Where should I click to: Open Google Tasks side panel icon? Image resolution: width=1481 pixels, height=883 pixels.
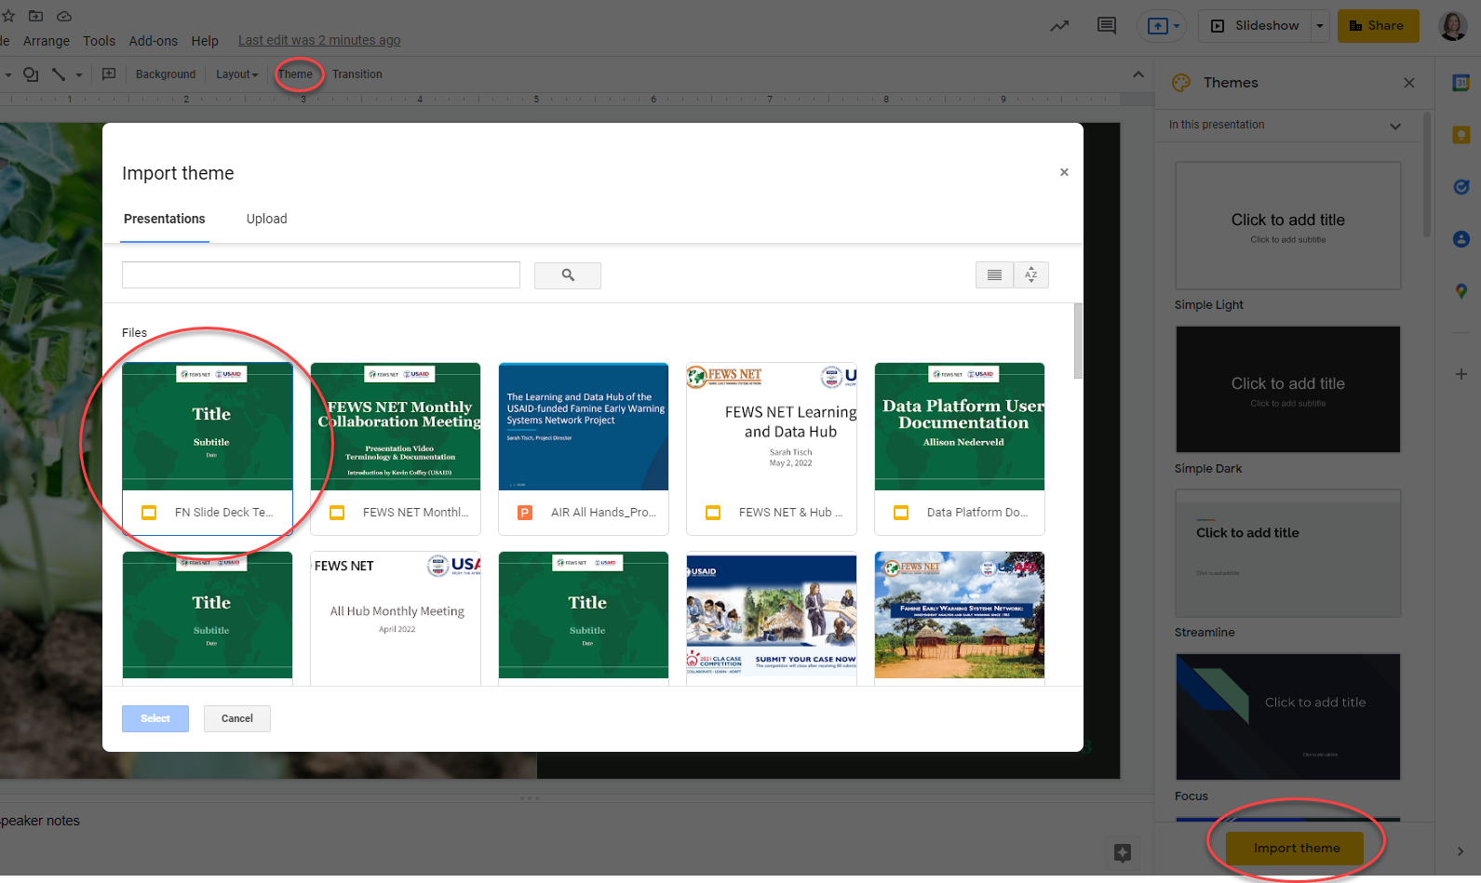[1461, 187]
